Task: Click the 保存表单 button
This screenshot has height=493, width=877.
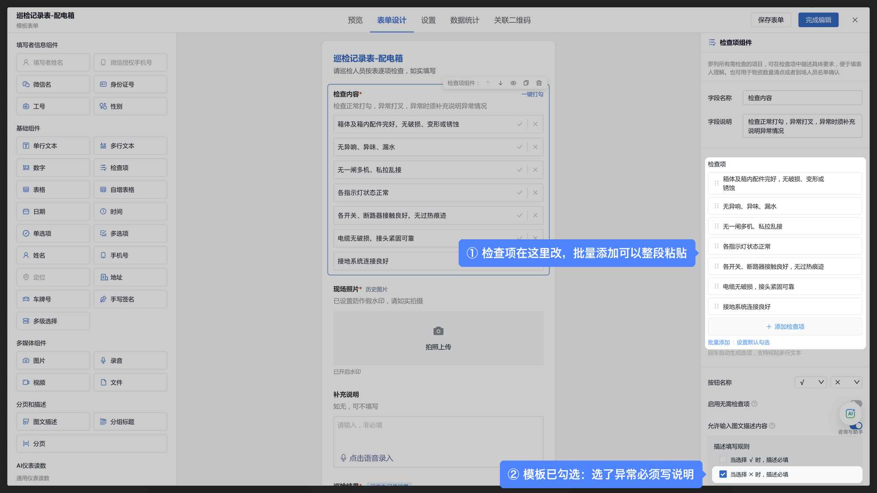Action: [x=770, y=20]
